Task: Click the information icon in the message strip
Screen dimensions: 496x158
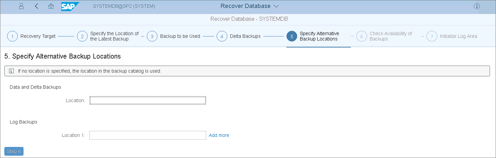Action: (11, 71)
